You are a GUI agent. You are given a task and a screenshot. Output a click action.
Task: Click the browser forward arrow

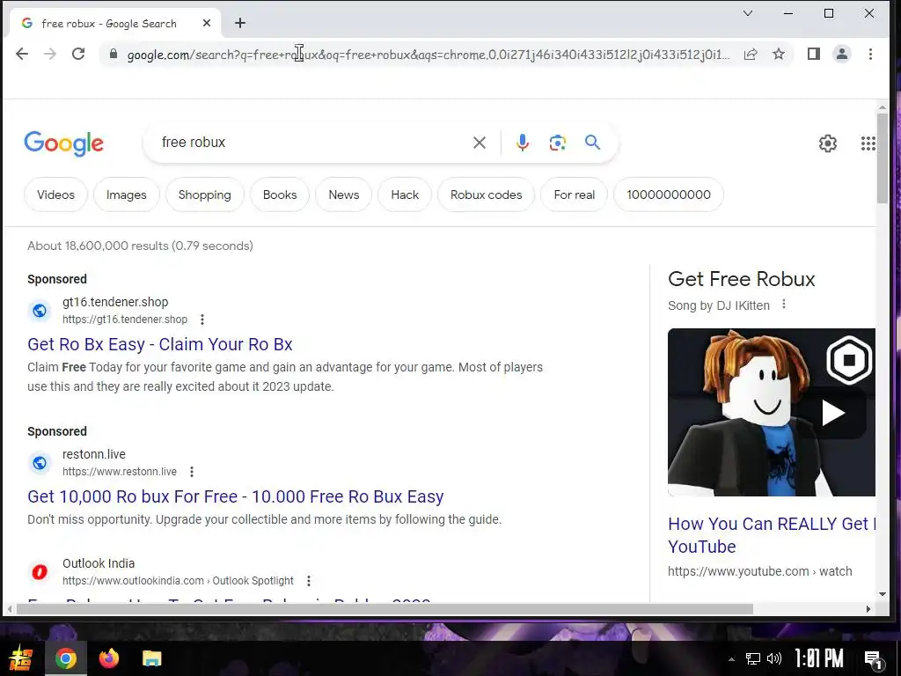50,54
